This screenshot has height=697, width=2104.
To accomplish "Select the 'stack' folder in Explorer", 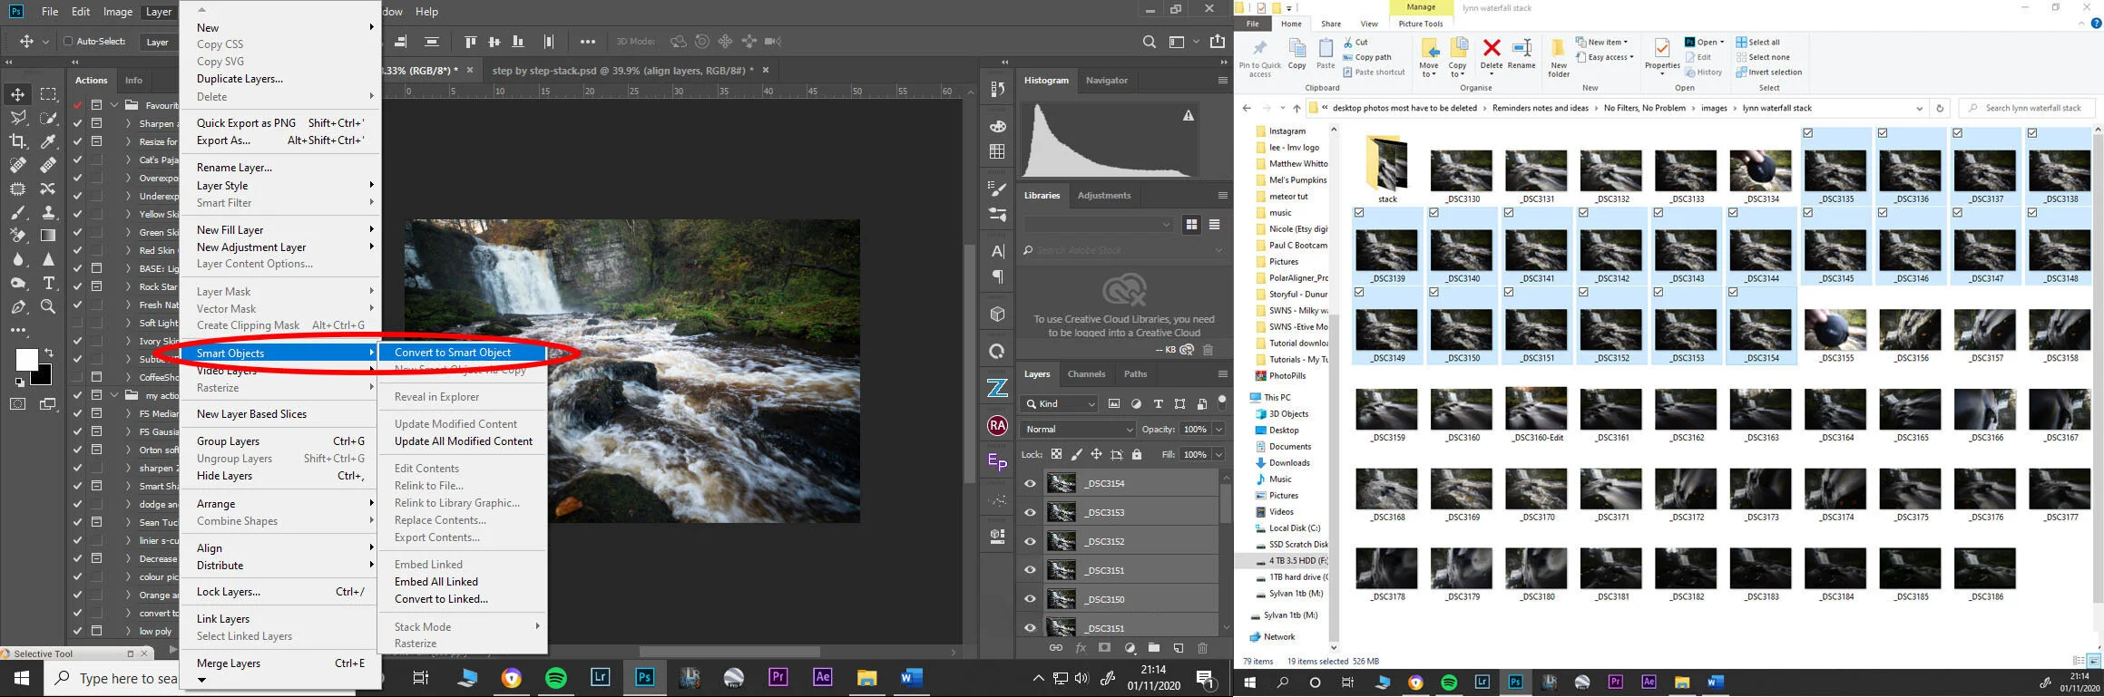I will point(1387,169).
